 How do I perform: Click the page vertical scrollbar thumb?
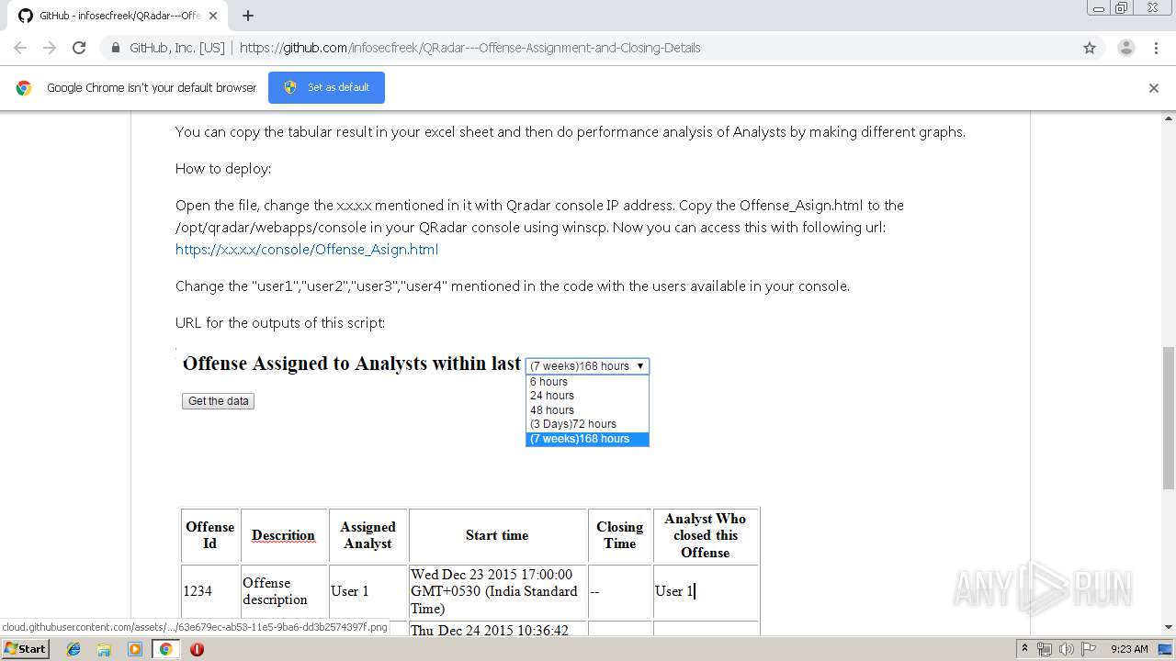point(1169,418)
